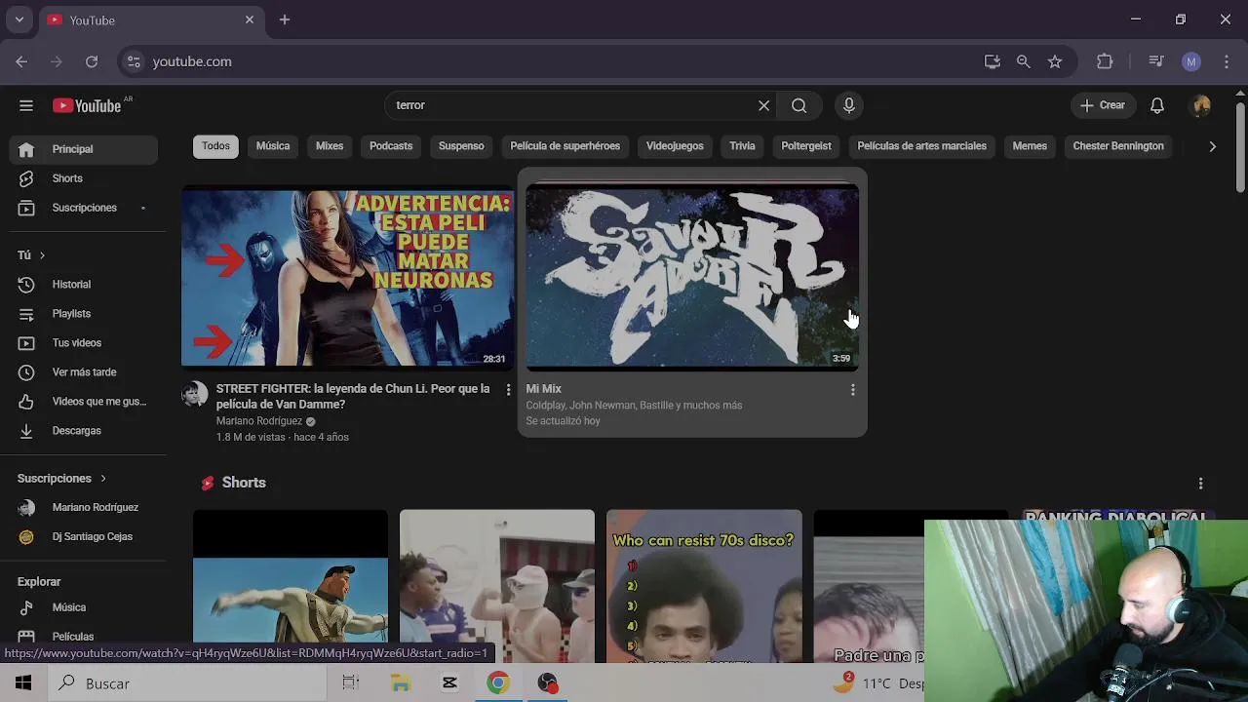Start voice search with the microphone
This screenshot has width=1248, height=702.
coord(849,105)
